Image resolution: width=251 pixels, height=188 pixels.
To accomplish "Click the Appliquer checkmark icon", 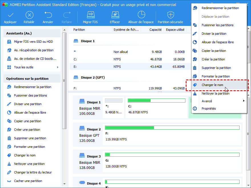I will (10, 15).
